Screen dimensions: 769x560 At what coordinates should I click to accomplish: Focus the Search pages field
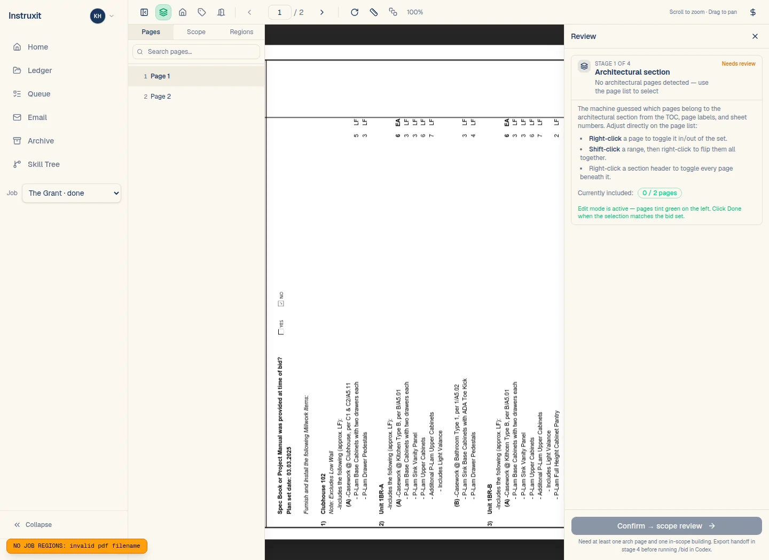196,52
